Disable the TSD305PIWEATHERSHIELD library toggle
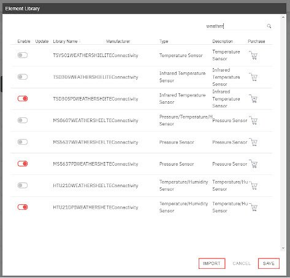The height and width of the screenshot is (278, 290). click(23, 99)
